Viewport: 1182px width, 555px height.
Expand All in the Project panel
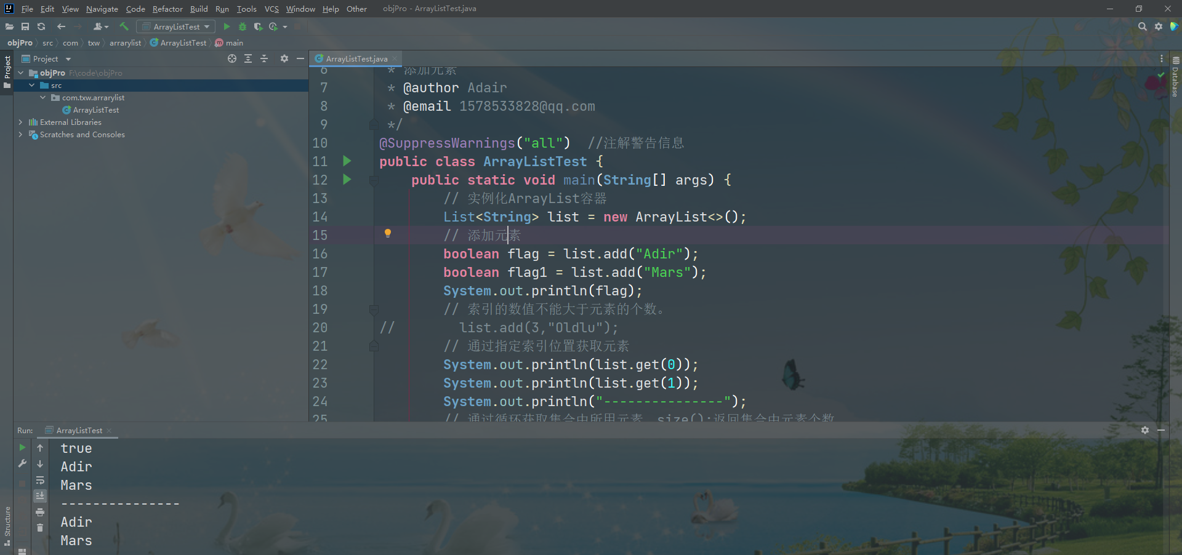[x=248, y=58]
